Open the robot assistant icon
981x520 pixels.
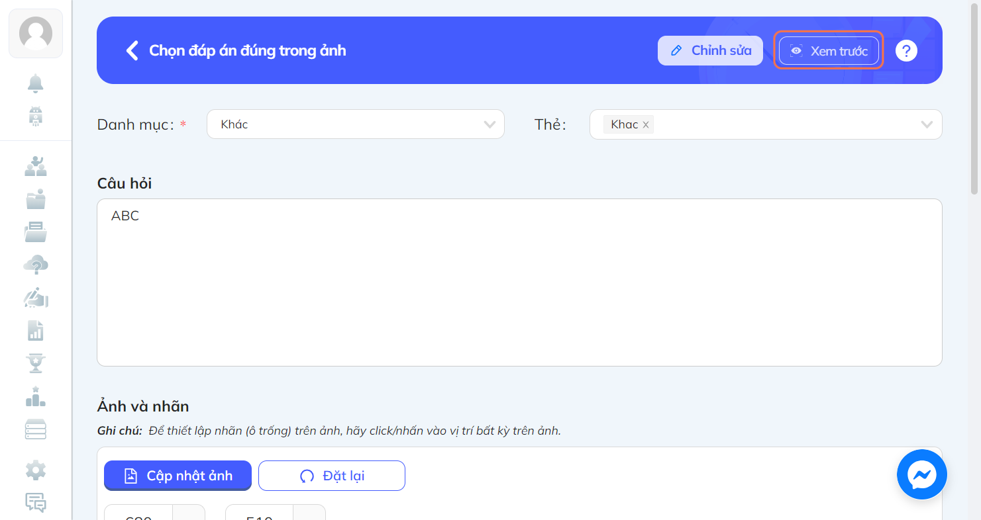(x=36, y=116)
